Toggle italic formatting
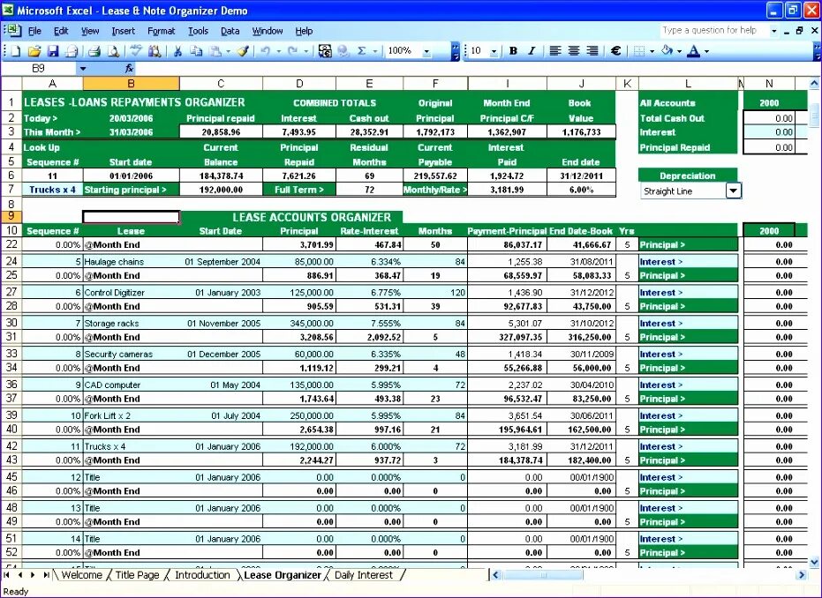Image resolution: width=822 pixels, height=598 pixels. [532, 51]
